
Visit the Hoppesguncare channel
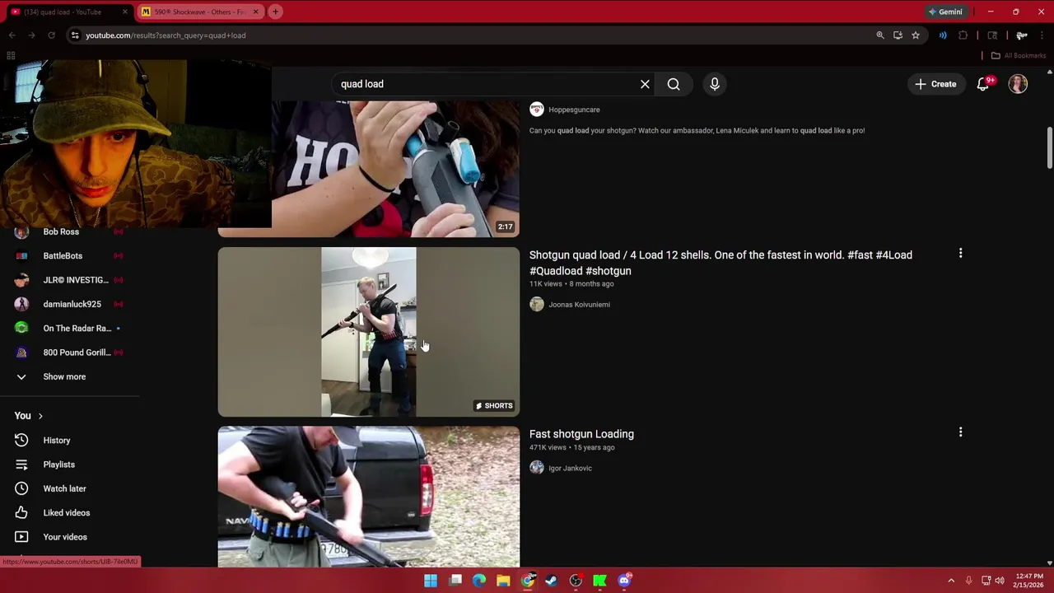tap(574, 110)
